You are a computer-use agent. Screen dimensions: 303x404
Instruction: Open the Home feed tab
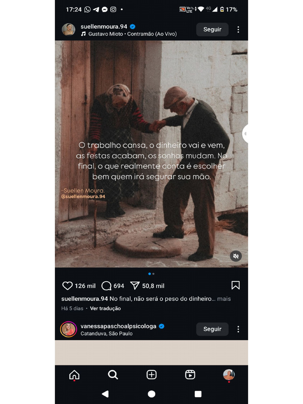click(x=74, y=375)
